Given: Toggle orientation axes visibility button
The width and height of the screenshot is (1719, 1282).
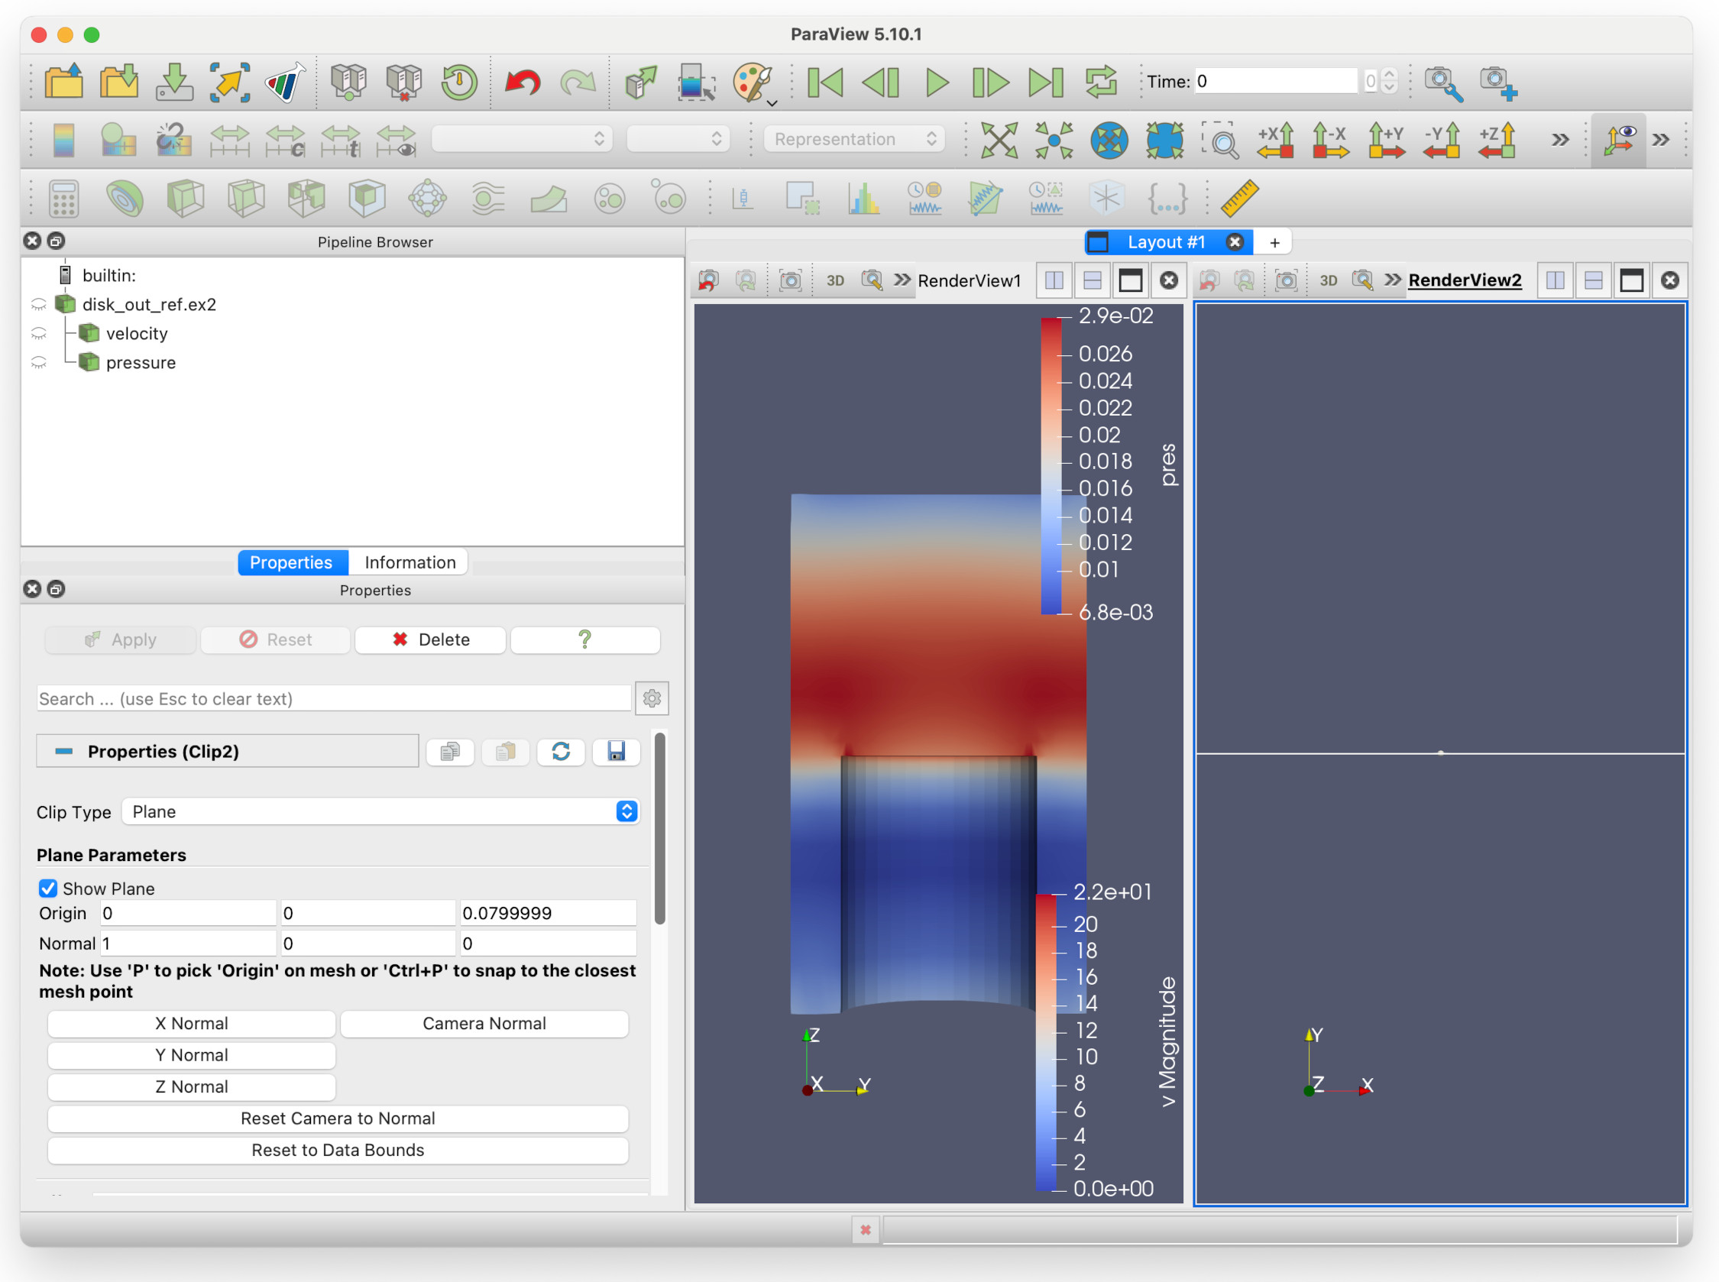Looking at the screenshot, I should pos(1619,141).
